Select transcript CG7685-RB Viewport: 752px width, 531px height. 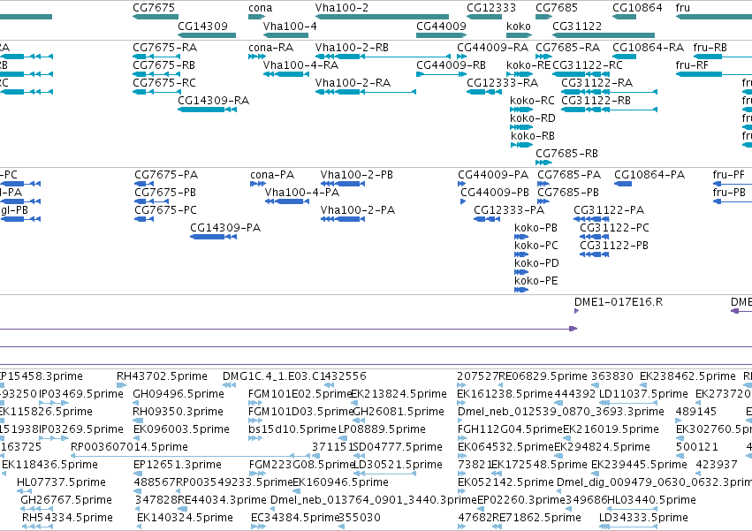coord(567,154)
